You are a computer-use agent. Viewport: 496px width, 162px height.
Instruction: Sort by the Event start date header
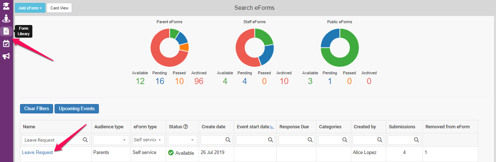point(253,127)
